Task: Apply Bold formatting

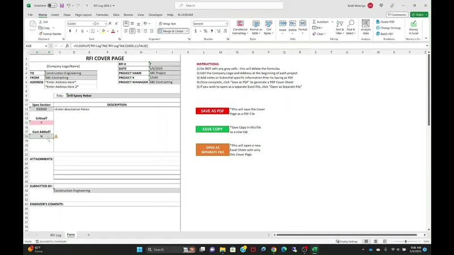Action: tap(70, 31)
